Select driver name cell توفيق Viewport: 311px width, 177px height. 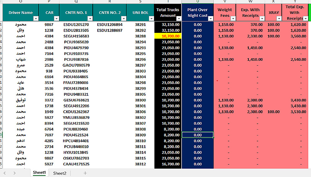point(21,100)
